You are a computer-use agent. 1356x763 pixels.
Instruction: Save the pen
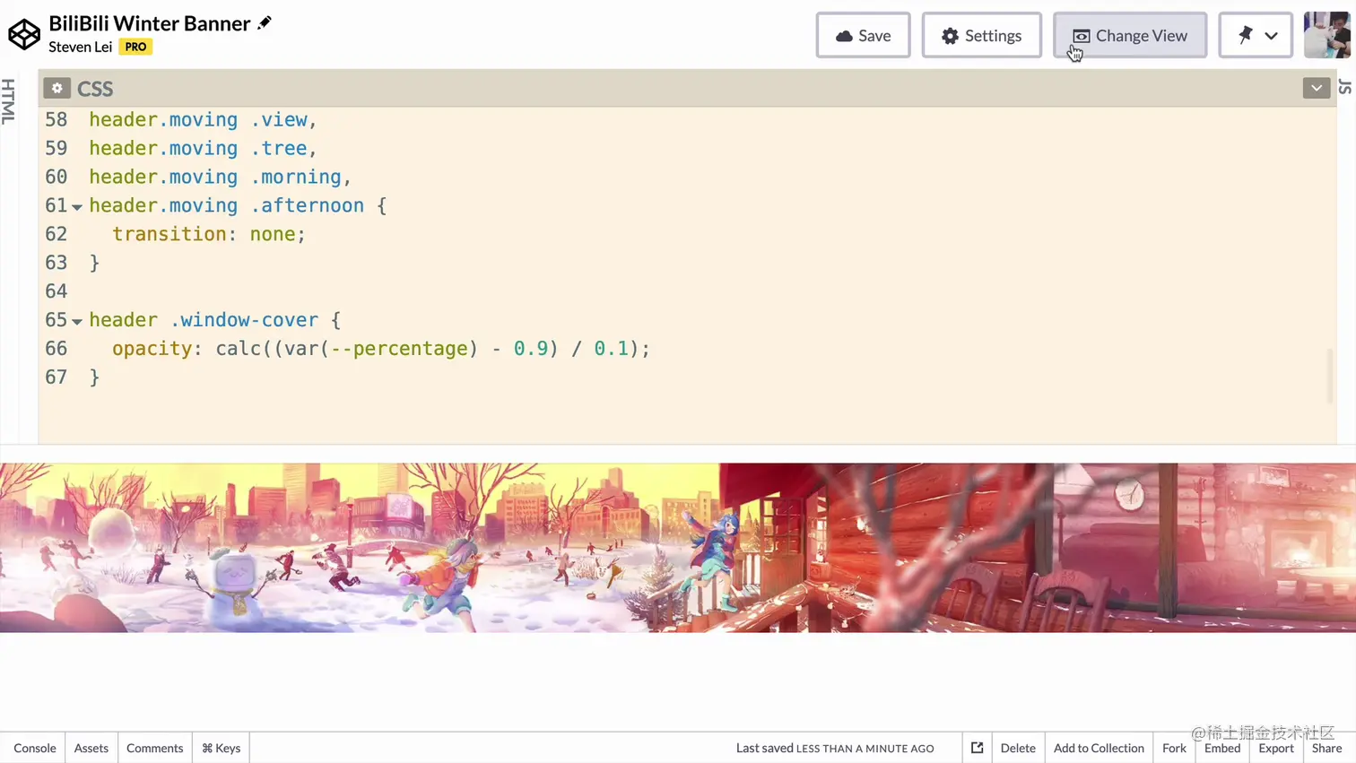863,35
